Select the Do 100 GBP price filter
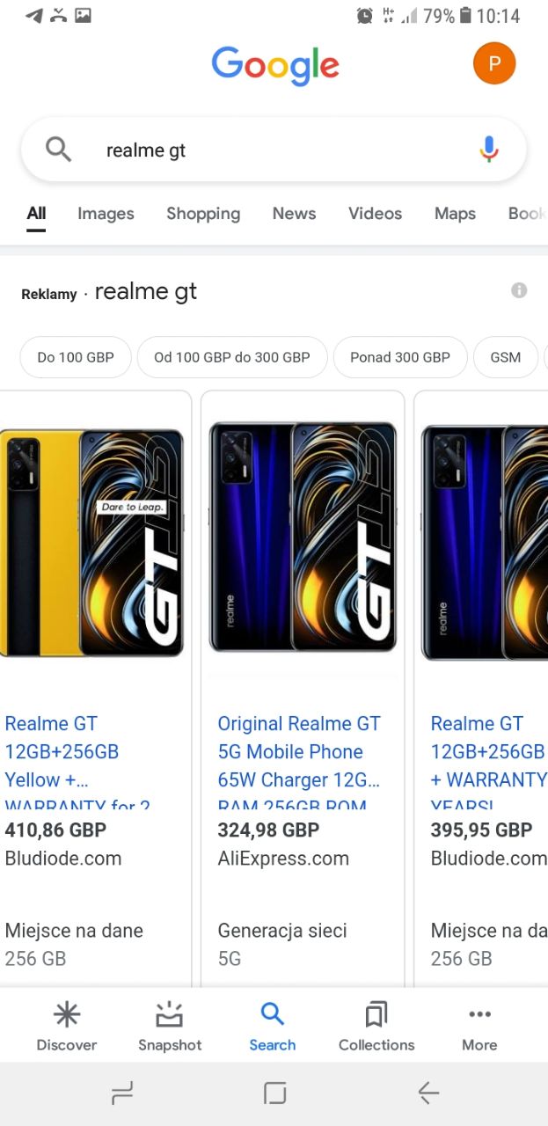The height and width of the screenshot is (1126, 548). (76, 357)
